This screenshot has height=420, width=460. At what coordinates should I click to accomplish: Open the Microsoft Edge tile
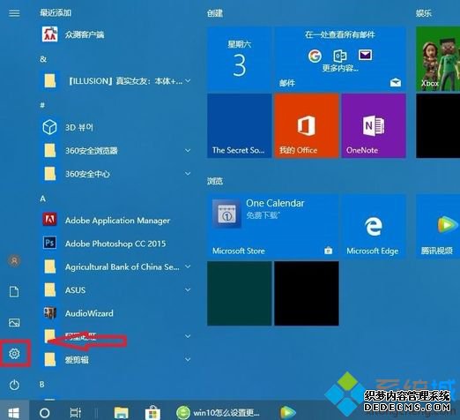pyautogui.click(x=374, y=226)
